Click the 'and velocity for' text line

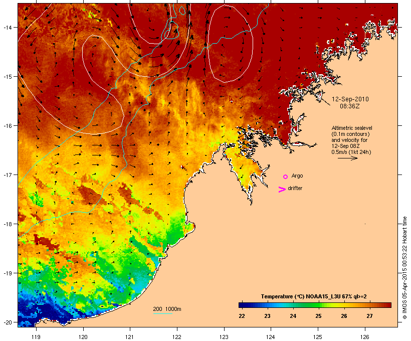(349, 140)
